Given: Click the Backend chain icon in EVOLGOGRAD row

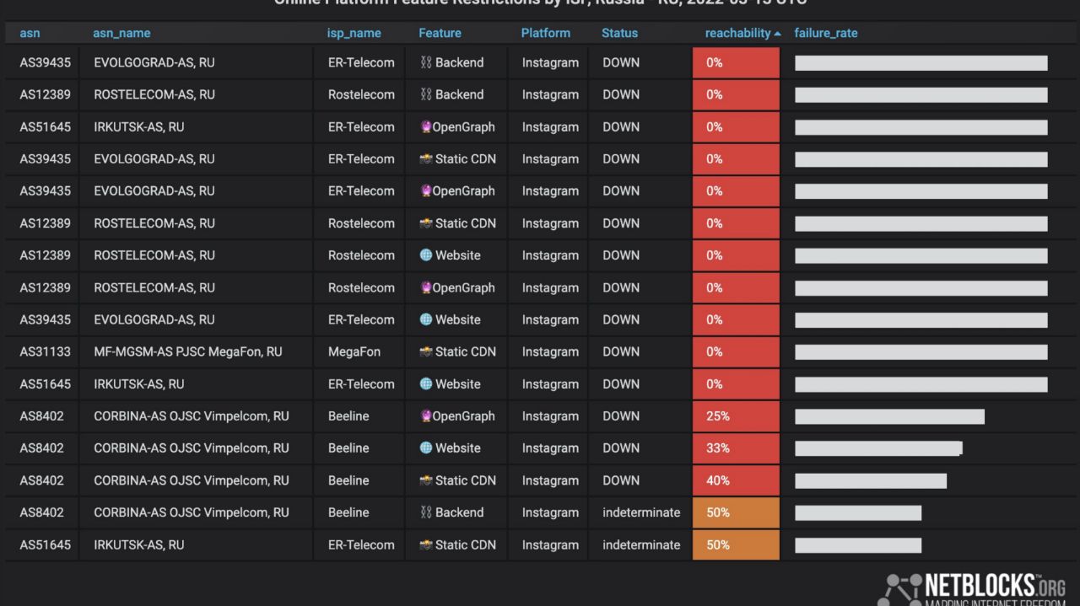Looking at the screenshot, I should pyautogui.click(x=425, y=62).
